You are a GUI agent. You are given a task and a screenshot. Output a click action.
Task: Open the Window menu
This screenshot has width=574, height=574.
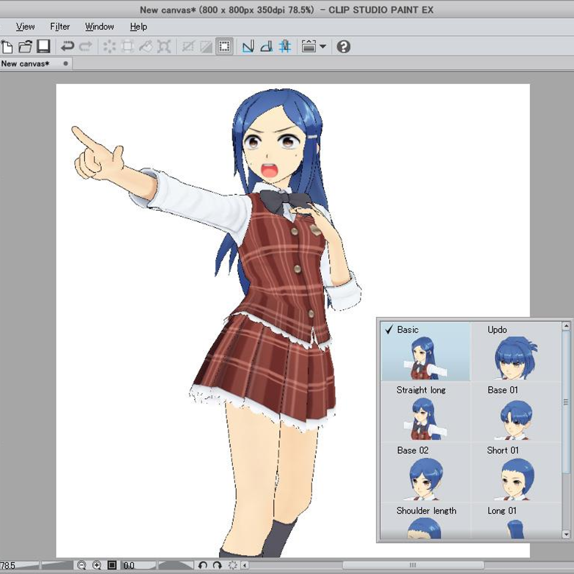tap(99, 27)
